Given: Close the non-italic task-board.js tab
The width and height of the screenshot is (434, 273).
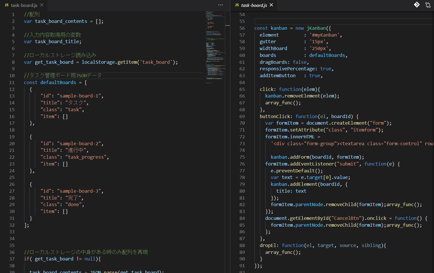Looking at the screenshot, I should pyautogui.click(x=42, y=5).
